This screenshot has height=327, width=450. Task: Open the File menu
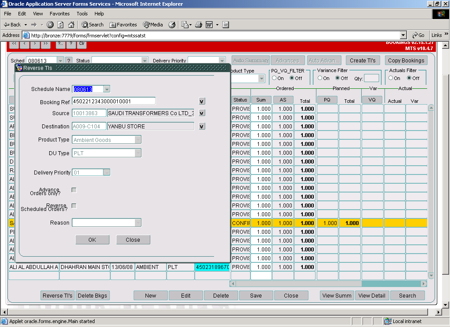point(7,14)
